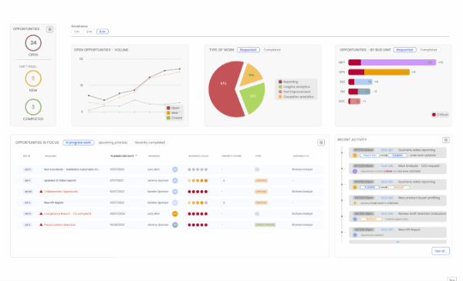Switch Bus Unit chart to Completed
Screen dimensions: 463x281
click(x=429, y=50)
